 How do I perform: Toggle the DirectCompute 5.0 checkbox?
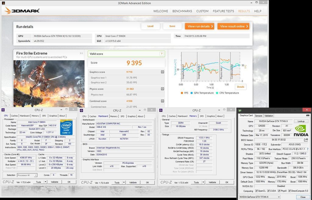pyautogui.click(x=289, y=191)
